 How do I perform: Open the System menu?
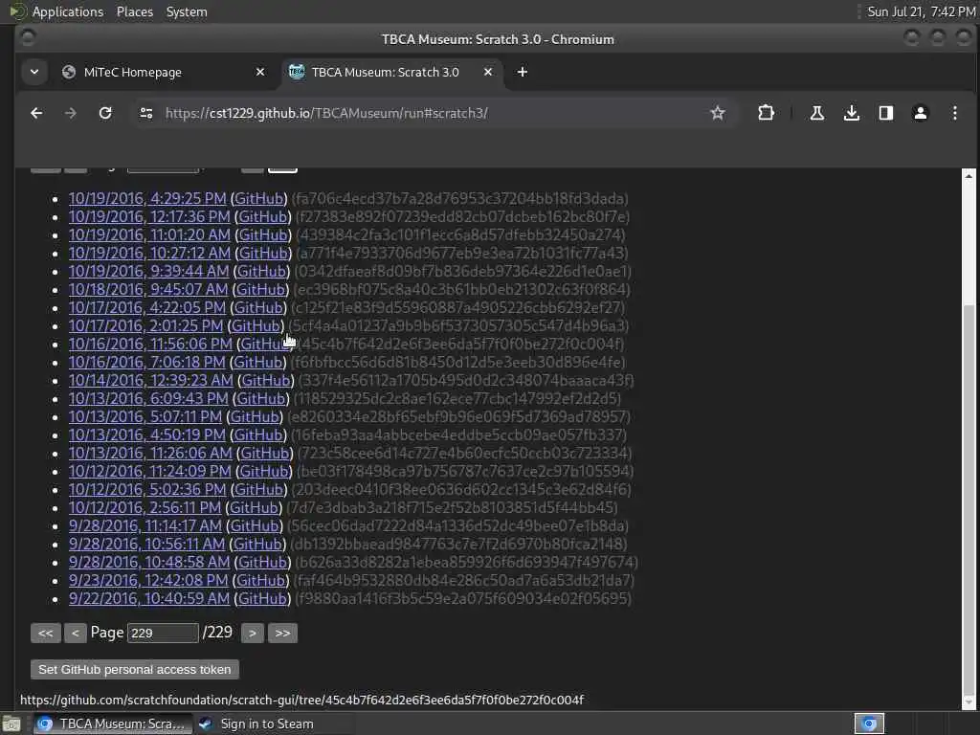(x=187, y=11)
